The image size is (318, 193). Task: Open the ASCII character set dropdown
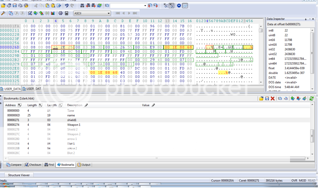click(108, 13)
